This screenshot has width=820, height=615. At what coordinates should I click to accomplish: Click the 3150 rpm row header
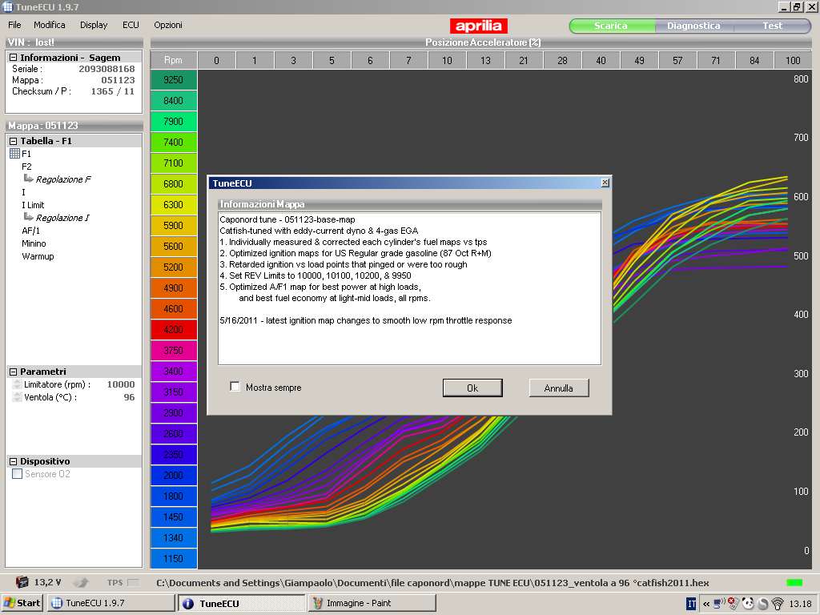pyautogui.click(x=174, y=392)
